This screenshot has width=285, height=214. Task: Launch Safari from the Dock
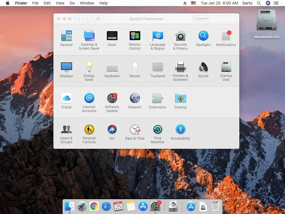pyautogui.click(x=106, y=206)
